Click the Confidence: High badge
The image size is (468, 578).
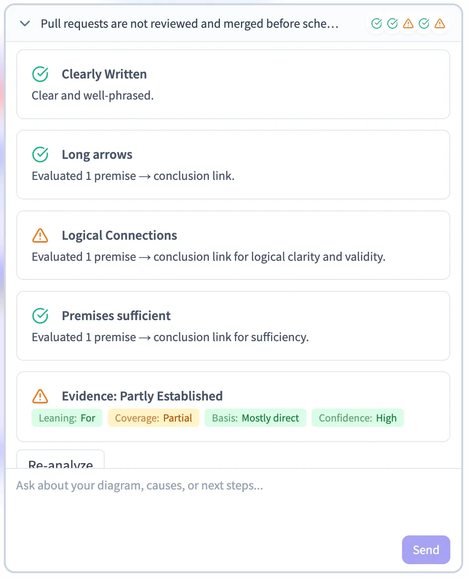coord(358,418)
